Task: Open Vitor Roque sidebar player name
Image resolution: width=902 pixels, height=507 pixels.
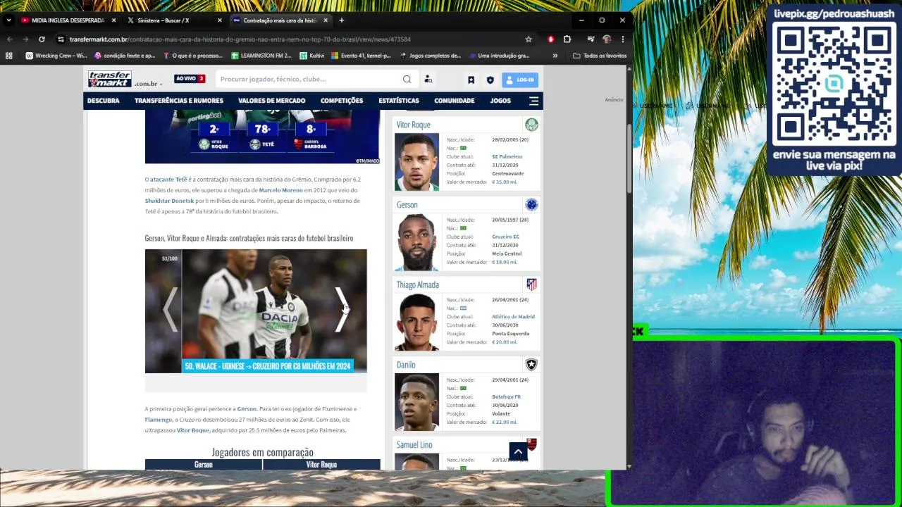Action: pyautogui.click(x=413, y=125)
